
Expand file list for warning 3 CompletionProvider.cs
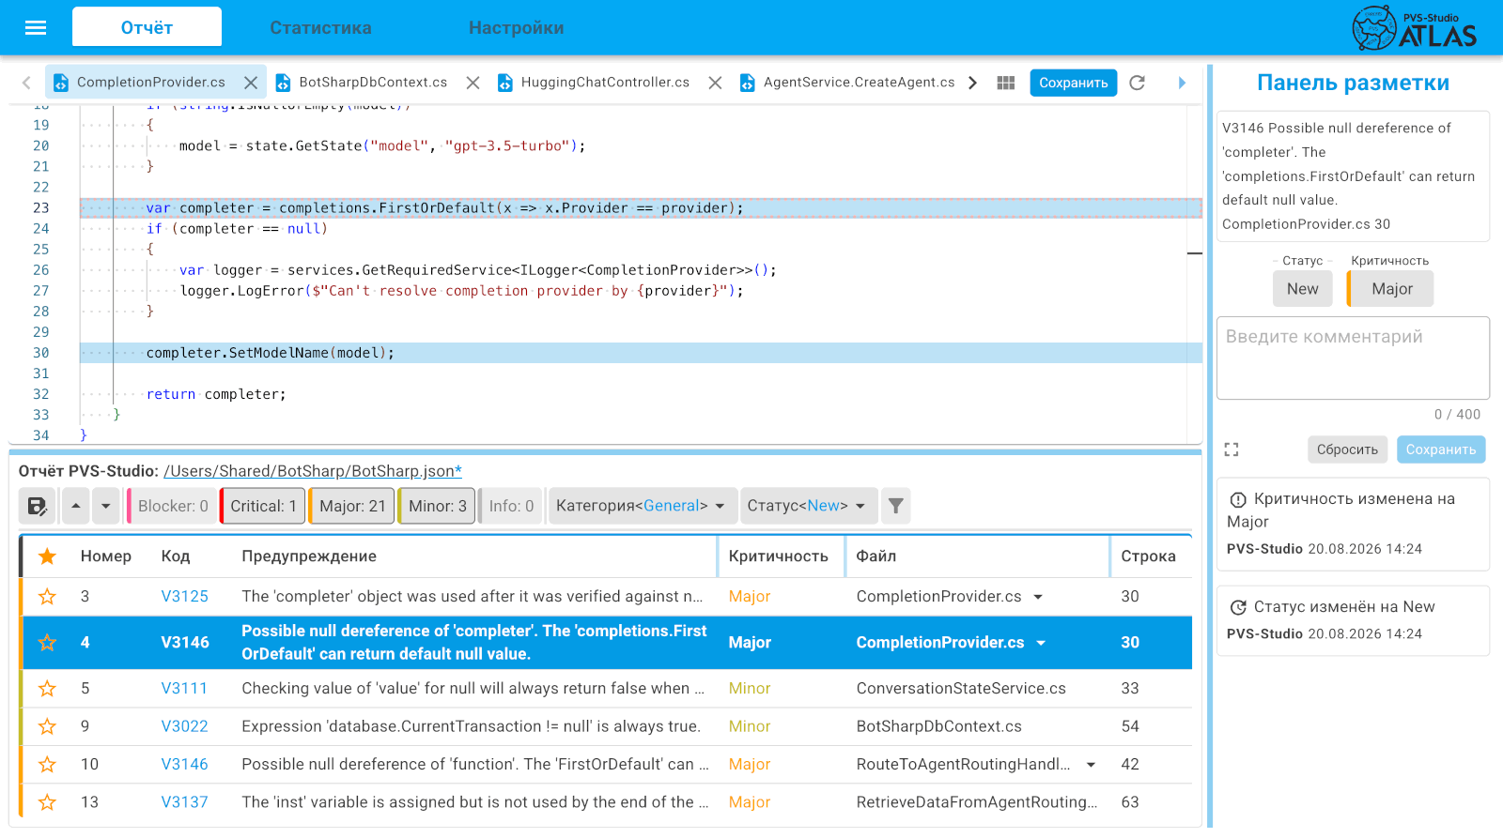[x=1038, y=597]
